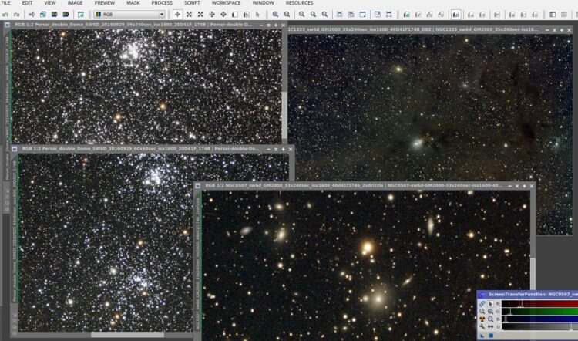Click the Zoom In magnifier with plus sign
The image size is (578, 341).
[275, 15]
